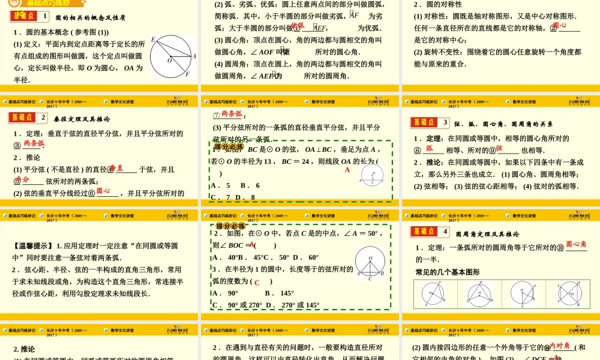Viewport: 600px width, 360px height.
Task: Click the 提分必练 badge above the ∠BOC question
Action: point(231,226)
